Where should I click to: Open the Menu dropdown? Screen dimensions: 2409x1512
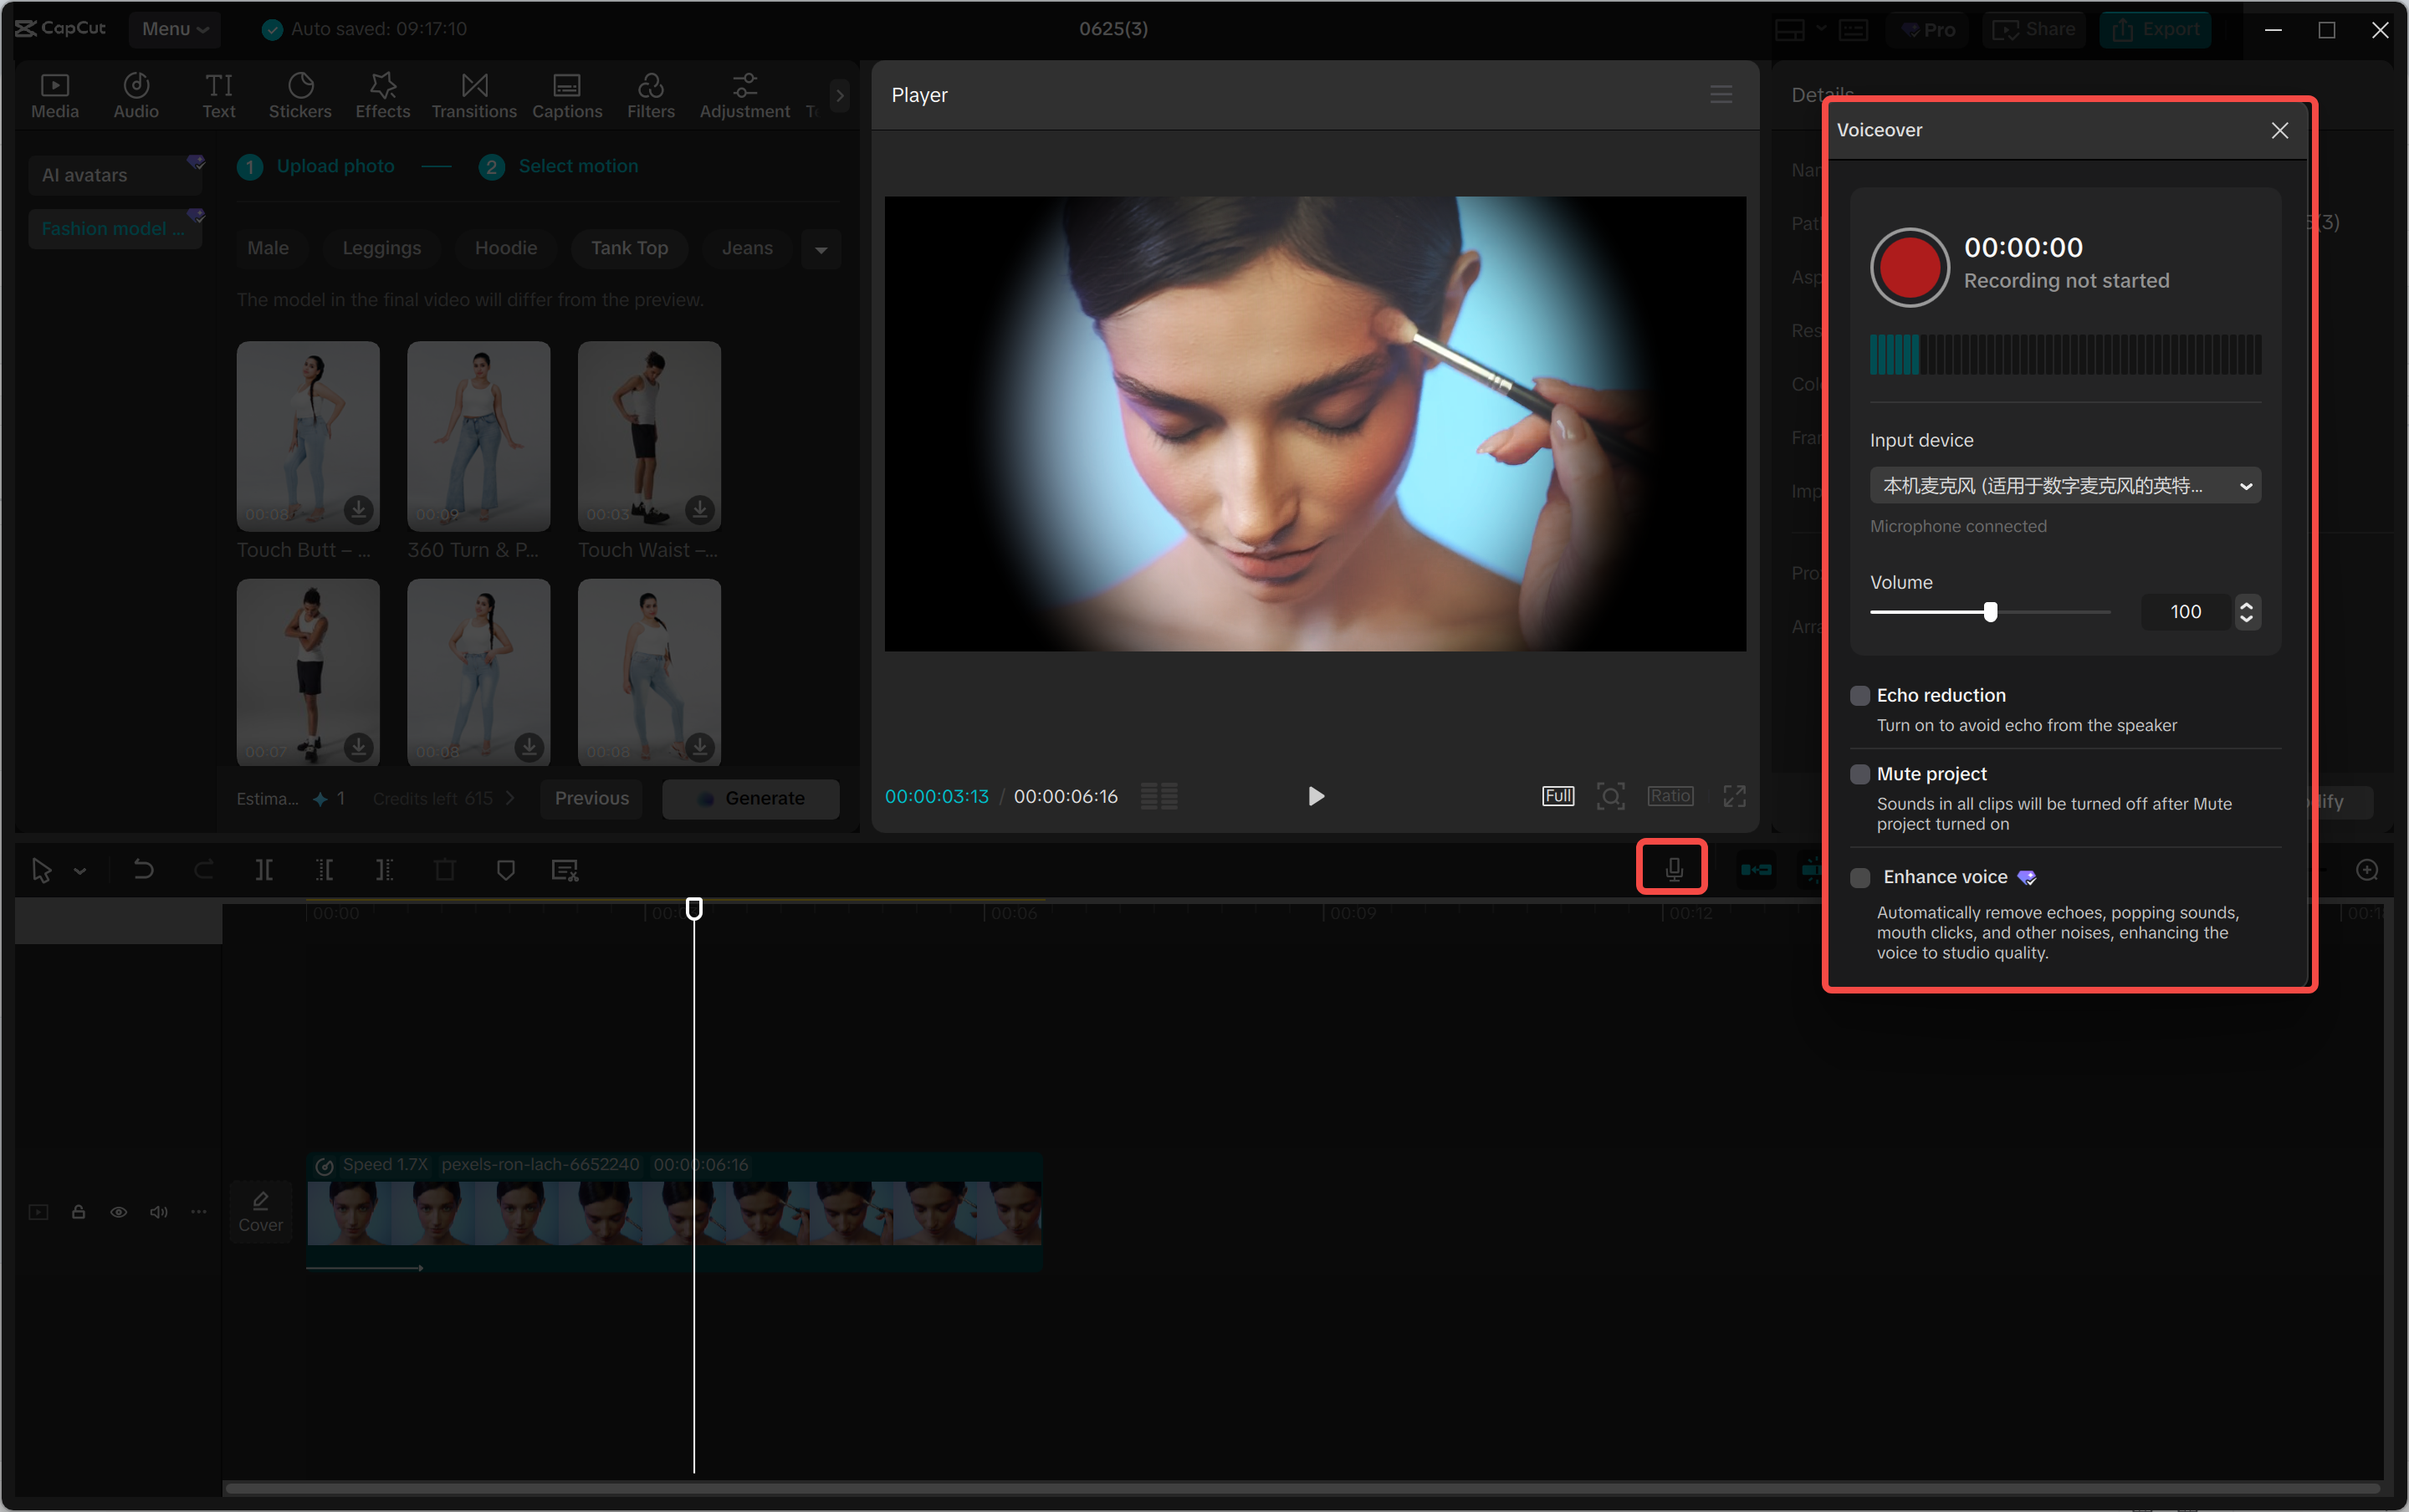tap(174, 29)
